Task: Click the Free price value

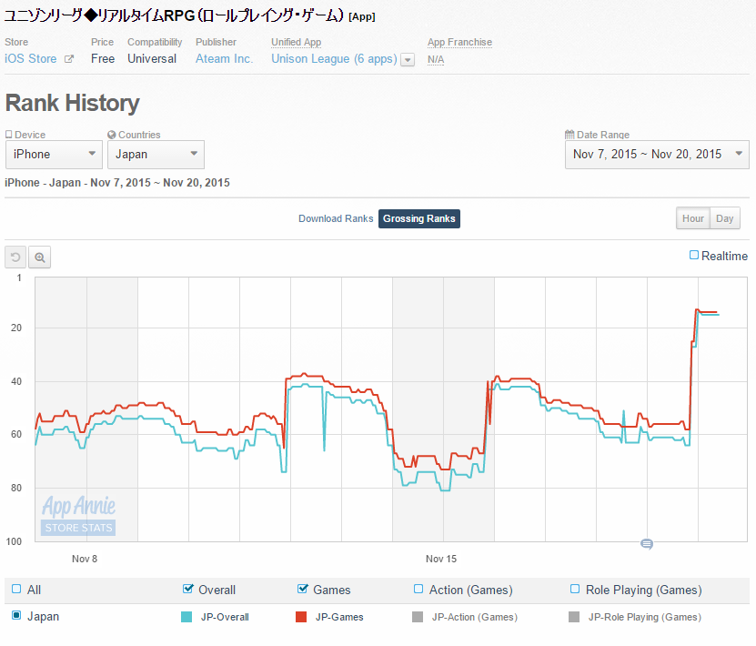Action: pyautogui.click(x=103, y=59)
